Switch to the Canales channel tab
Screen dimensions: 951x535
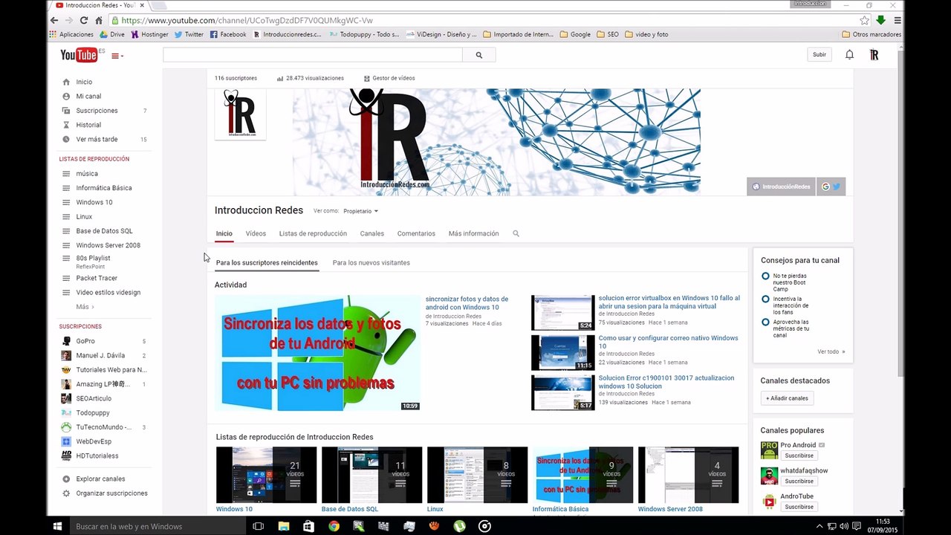click(x=372, y=233)
